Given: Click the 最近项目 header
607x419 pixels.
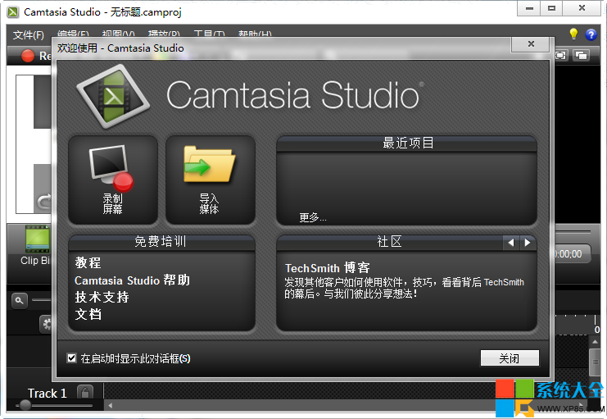Looking at the screenshot, I should [407, 143].
